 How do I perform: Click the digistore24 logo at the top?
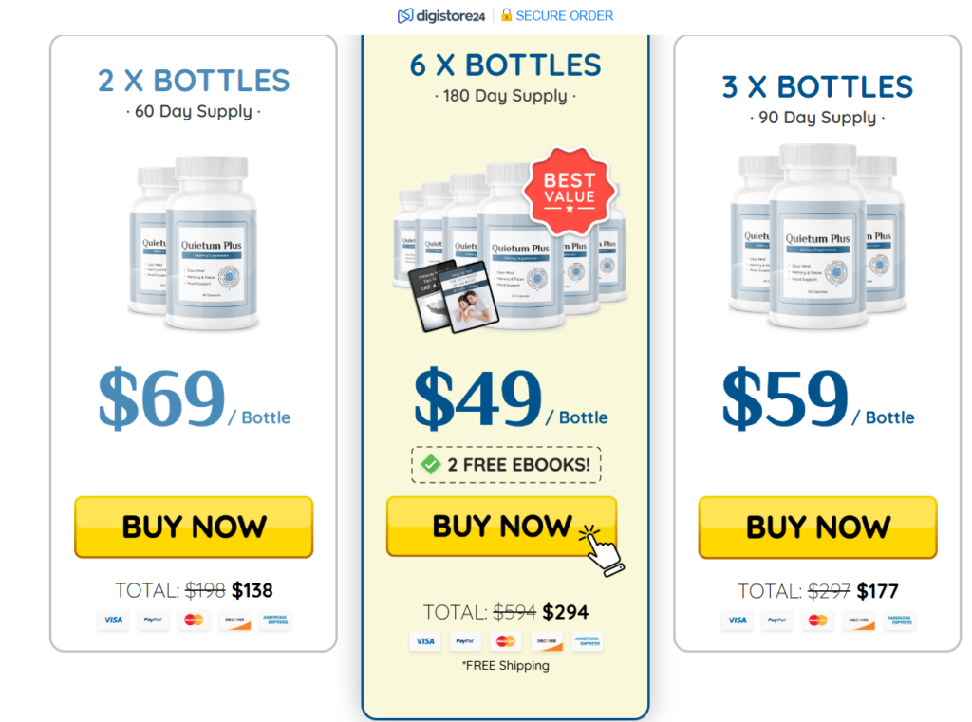tap(441, 15)
